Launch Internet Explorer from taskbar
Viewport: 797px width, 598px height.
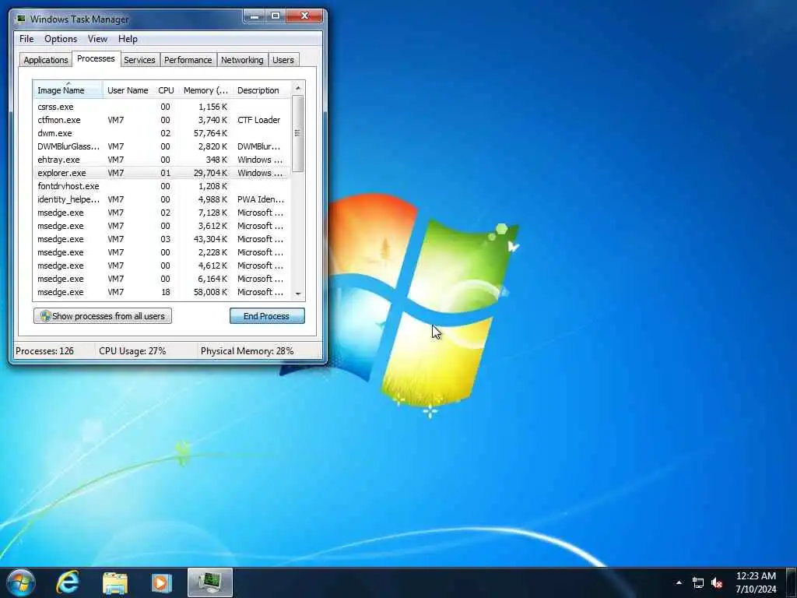(x=68, y=582)
